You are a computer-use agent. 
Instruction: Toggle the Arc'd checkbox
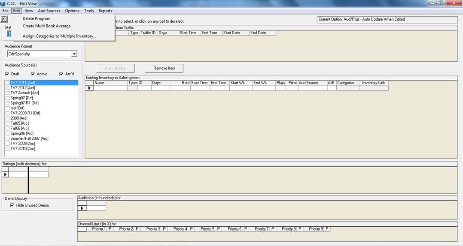61,74
